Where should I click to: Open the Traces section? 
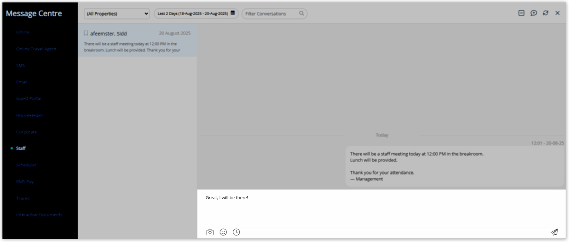coord(23,198)
